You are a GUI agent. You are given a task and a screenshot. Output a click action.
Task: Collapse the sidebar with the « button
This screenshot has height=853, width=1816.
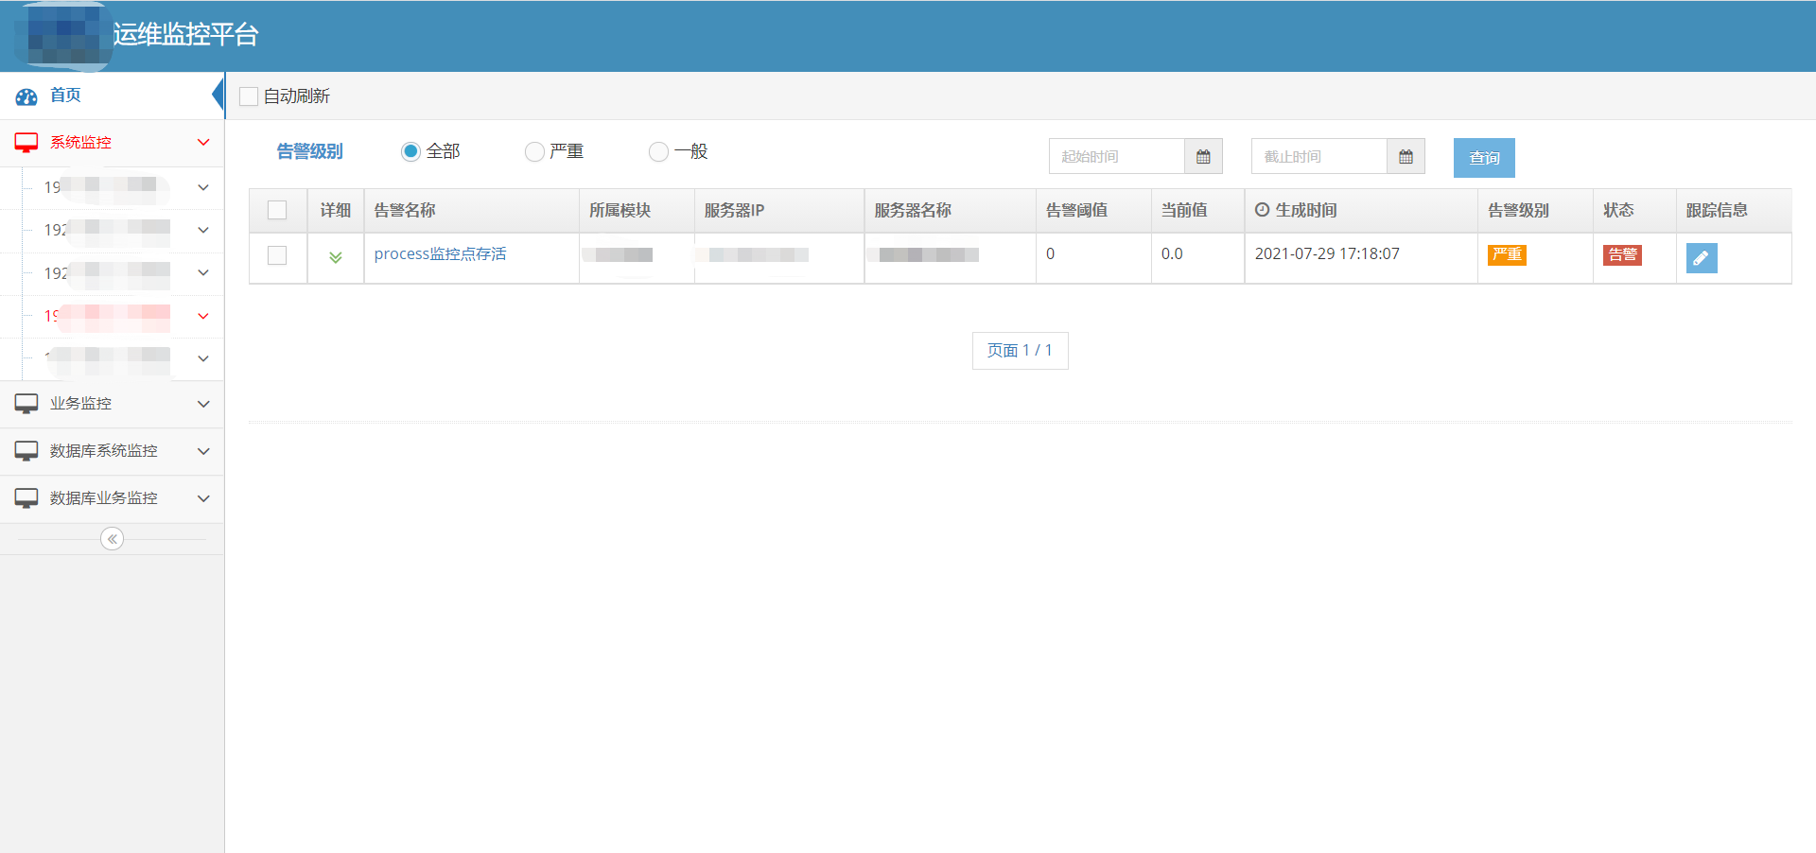pyautogui.click(x=112, y=538)
